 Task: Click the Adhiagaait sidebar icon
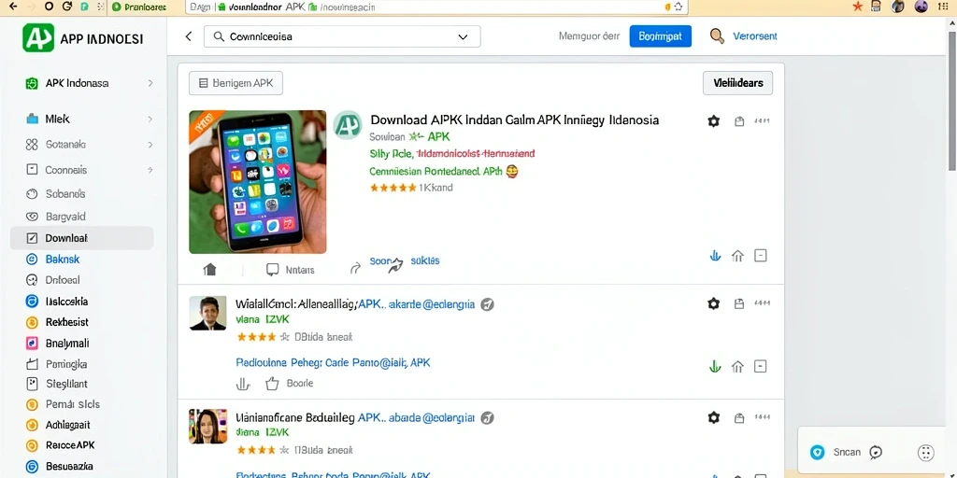33,425
